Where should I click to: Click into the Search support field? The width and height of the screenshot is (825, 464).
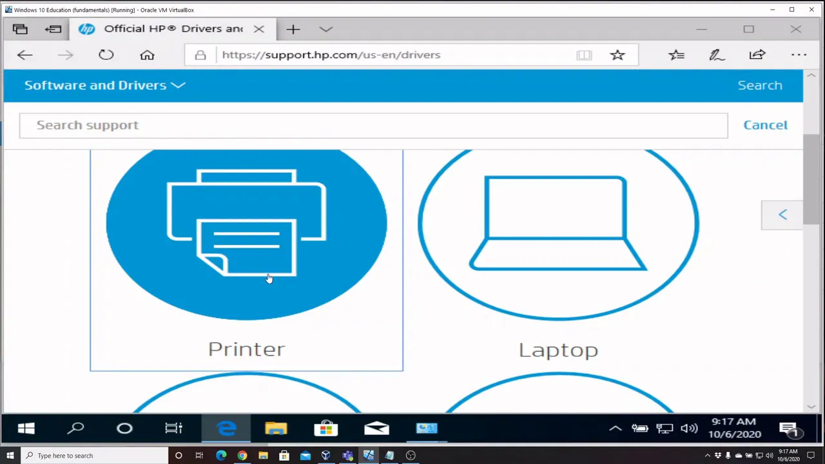[x=373, y=125]
